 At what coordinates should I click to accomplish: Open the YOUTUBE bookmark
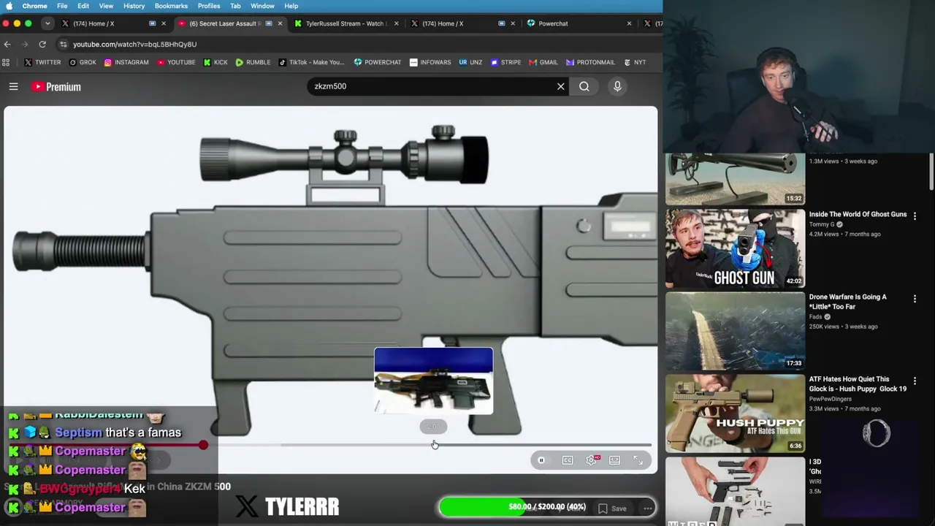point(176,62)
